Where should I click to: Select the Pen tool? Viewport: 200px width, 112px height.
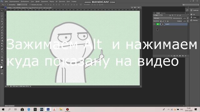click(2, 49)
